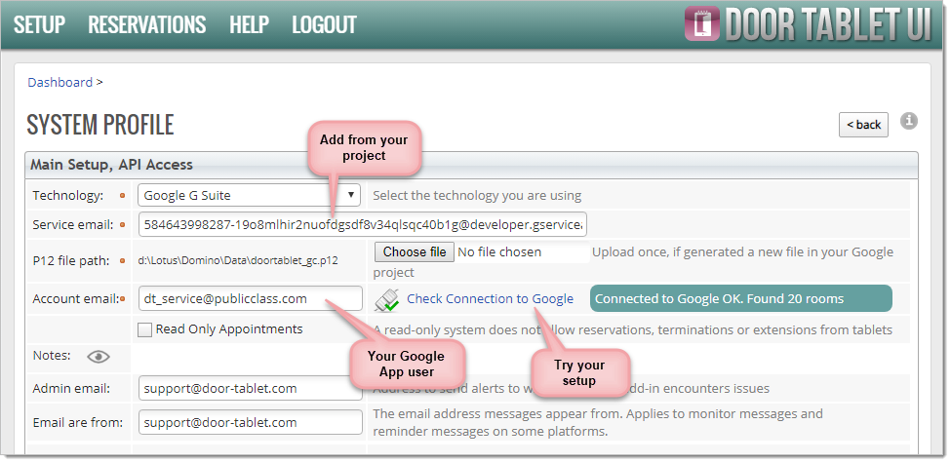Screen dimensions: 951x463
Task: Click the Admin email input field
Action: [250, 388]
